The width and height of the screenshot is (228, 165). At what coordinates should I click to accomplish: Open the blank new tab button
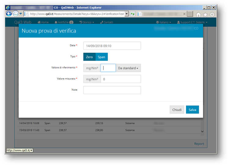tap(190, 14)
